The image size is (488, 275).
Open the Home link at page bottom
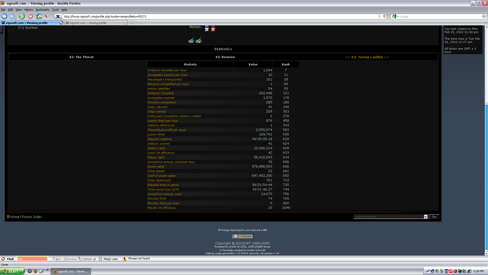[15, 217]
